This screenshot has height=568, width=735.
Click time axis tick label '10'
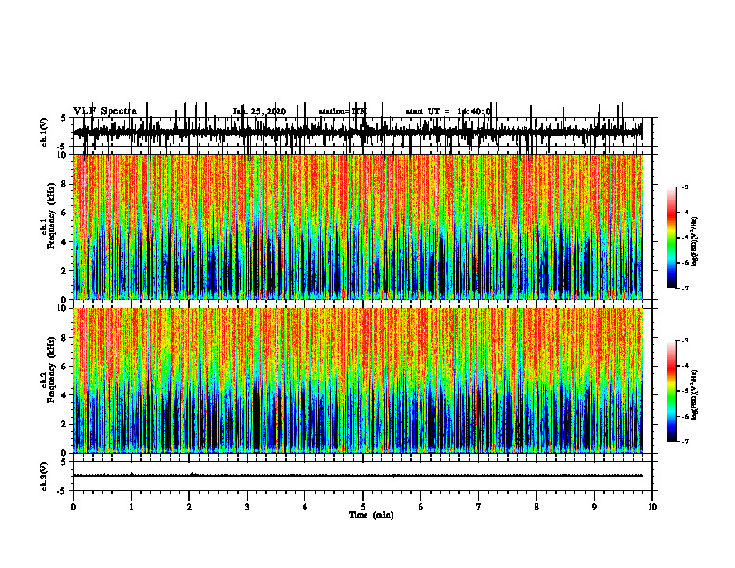[x=652, y=507]
